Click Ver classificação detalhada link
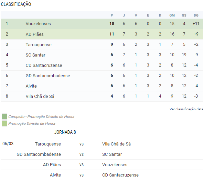203x181 pixels. pos(186,109)
